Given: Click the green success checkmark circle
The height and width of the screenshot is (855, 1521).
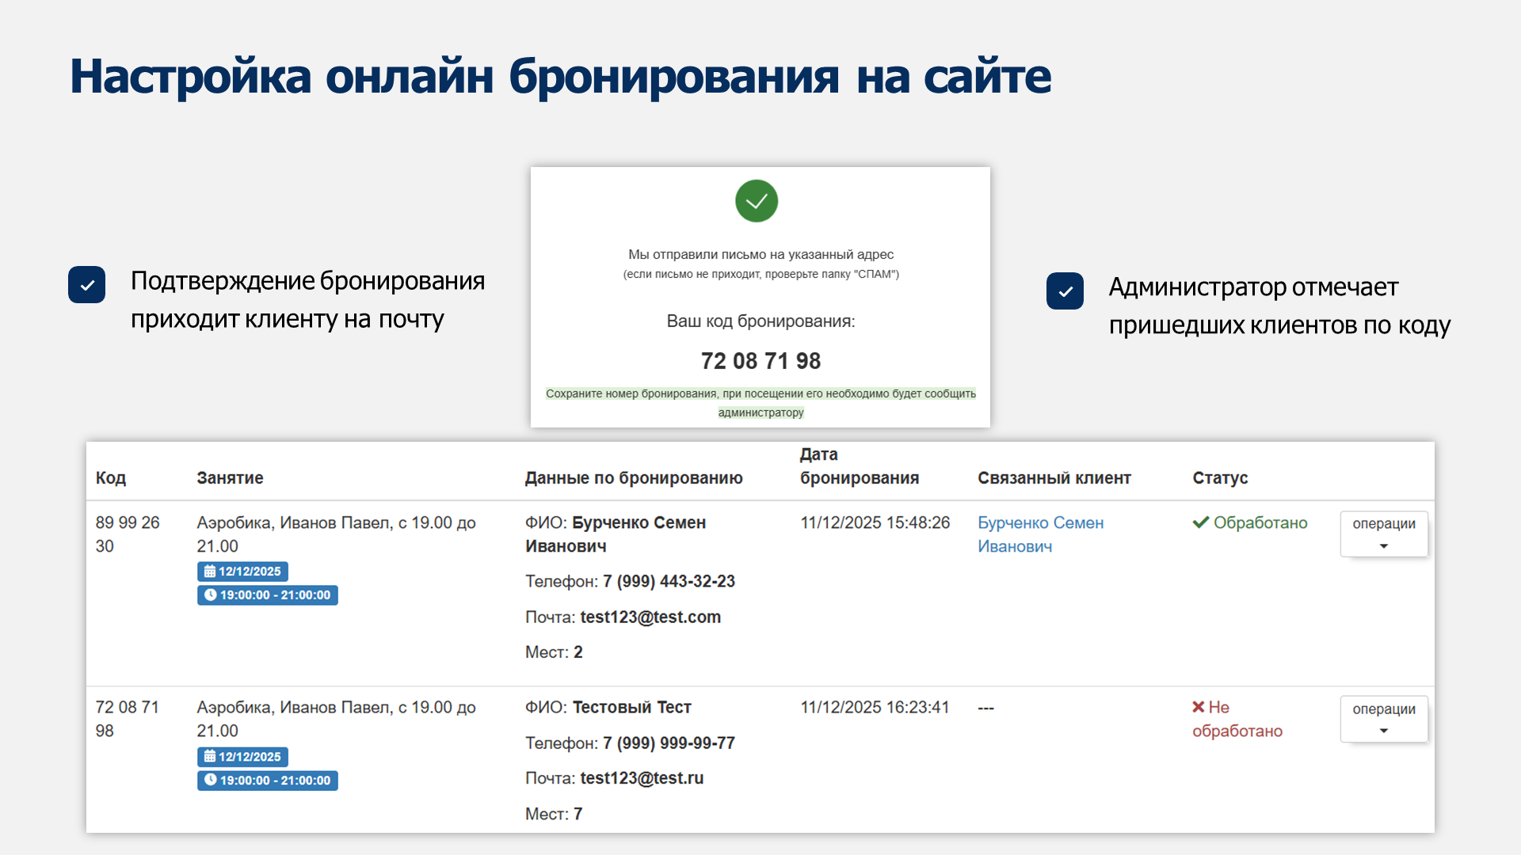Looking at the screenshot, I should (757, 201).
